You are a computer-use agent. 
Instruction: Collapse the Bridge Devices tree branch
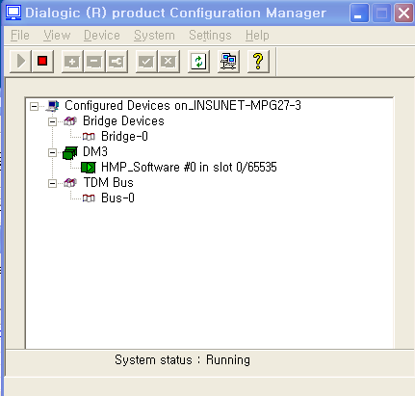pos(52,121)
